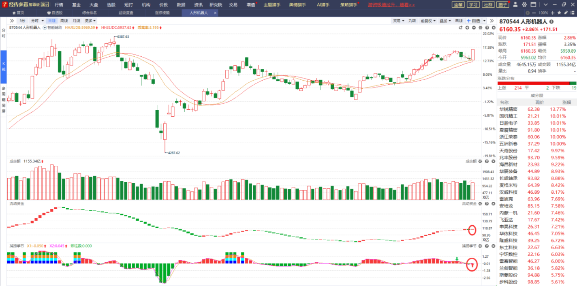Open the user account icon in title bar
Viewport: 577px width, 286px height.
pyautogui.click(x=515, y=5)
